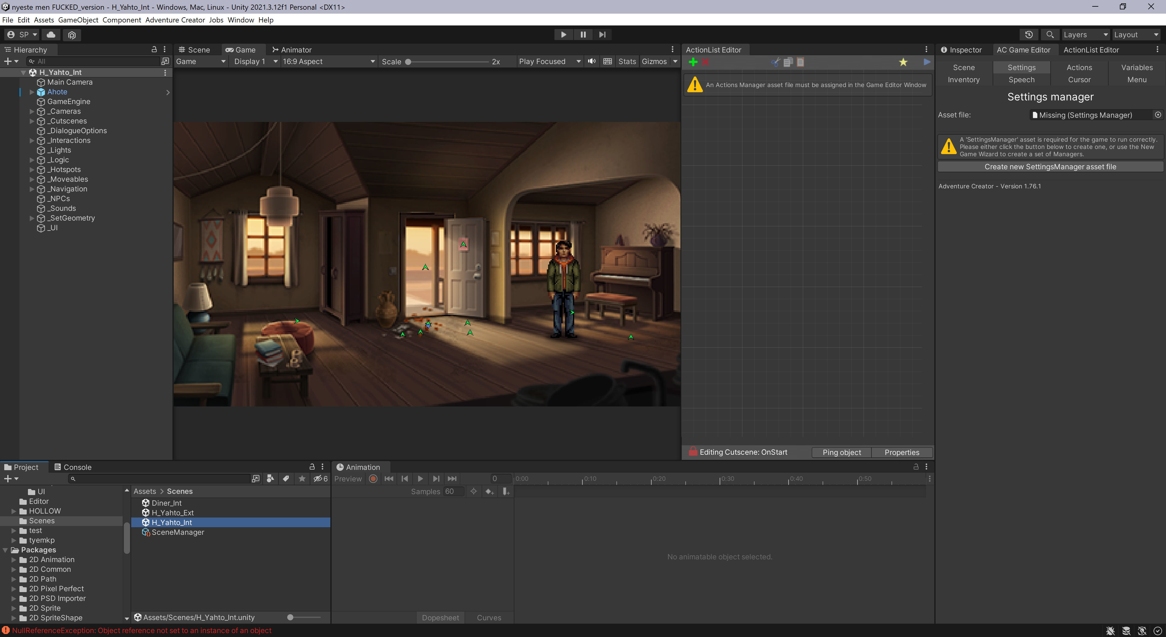Switch to the Scene view tab

tap(195, 50)
